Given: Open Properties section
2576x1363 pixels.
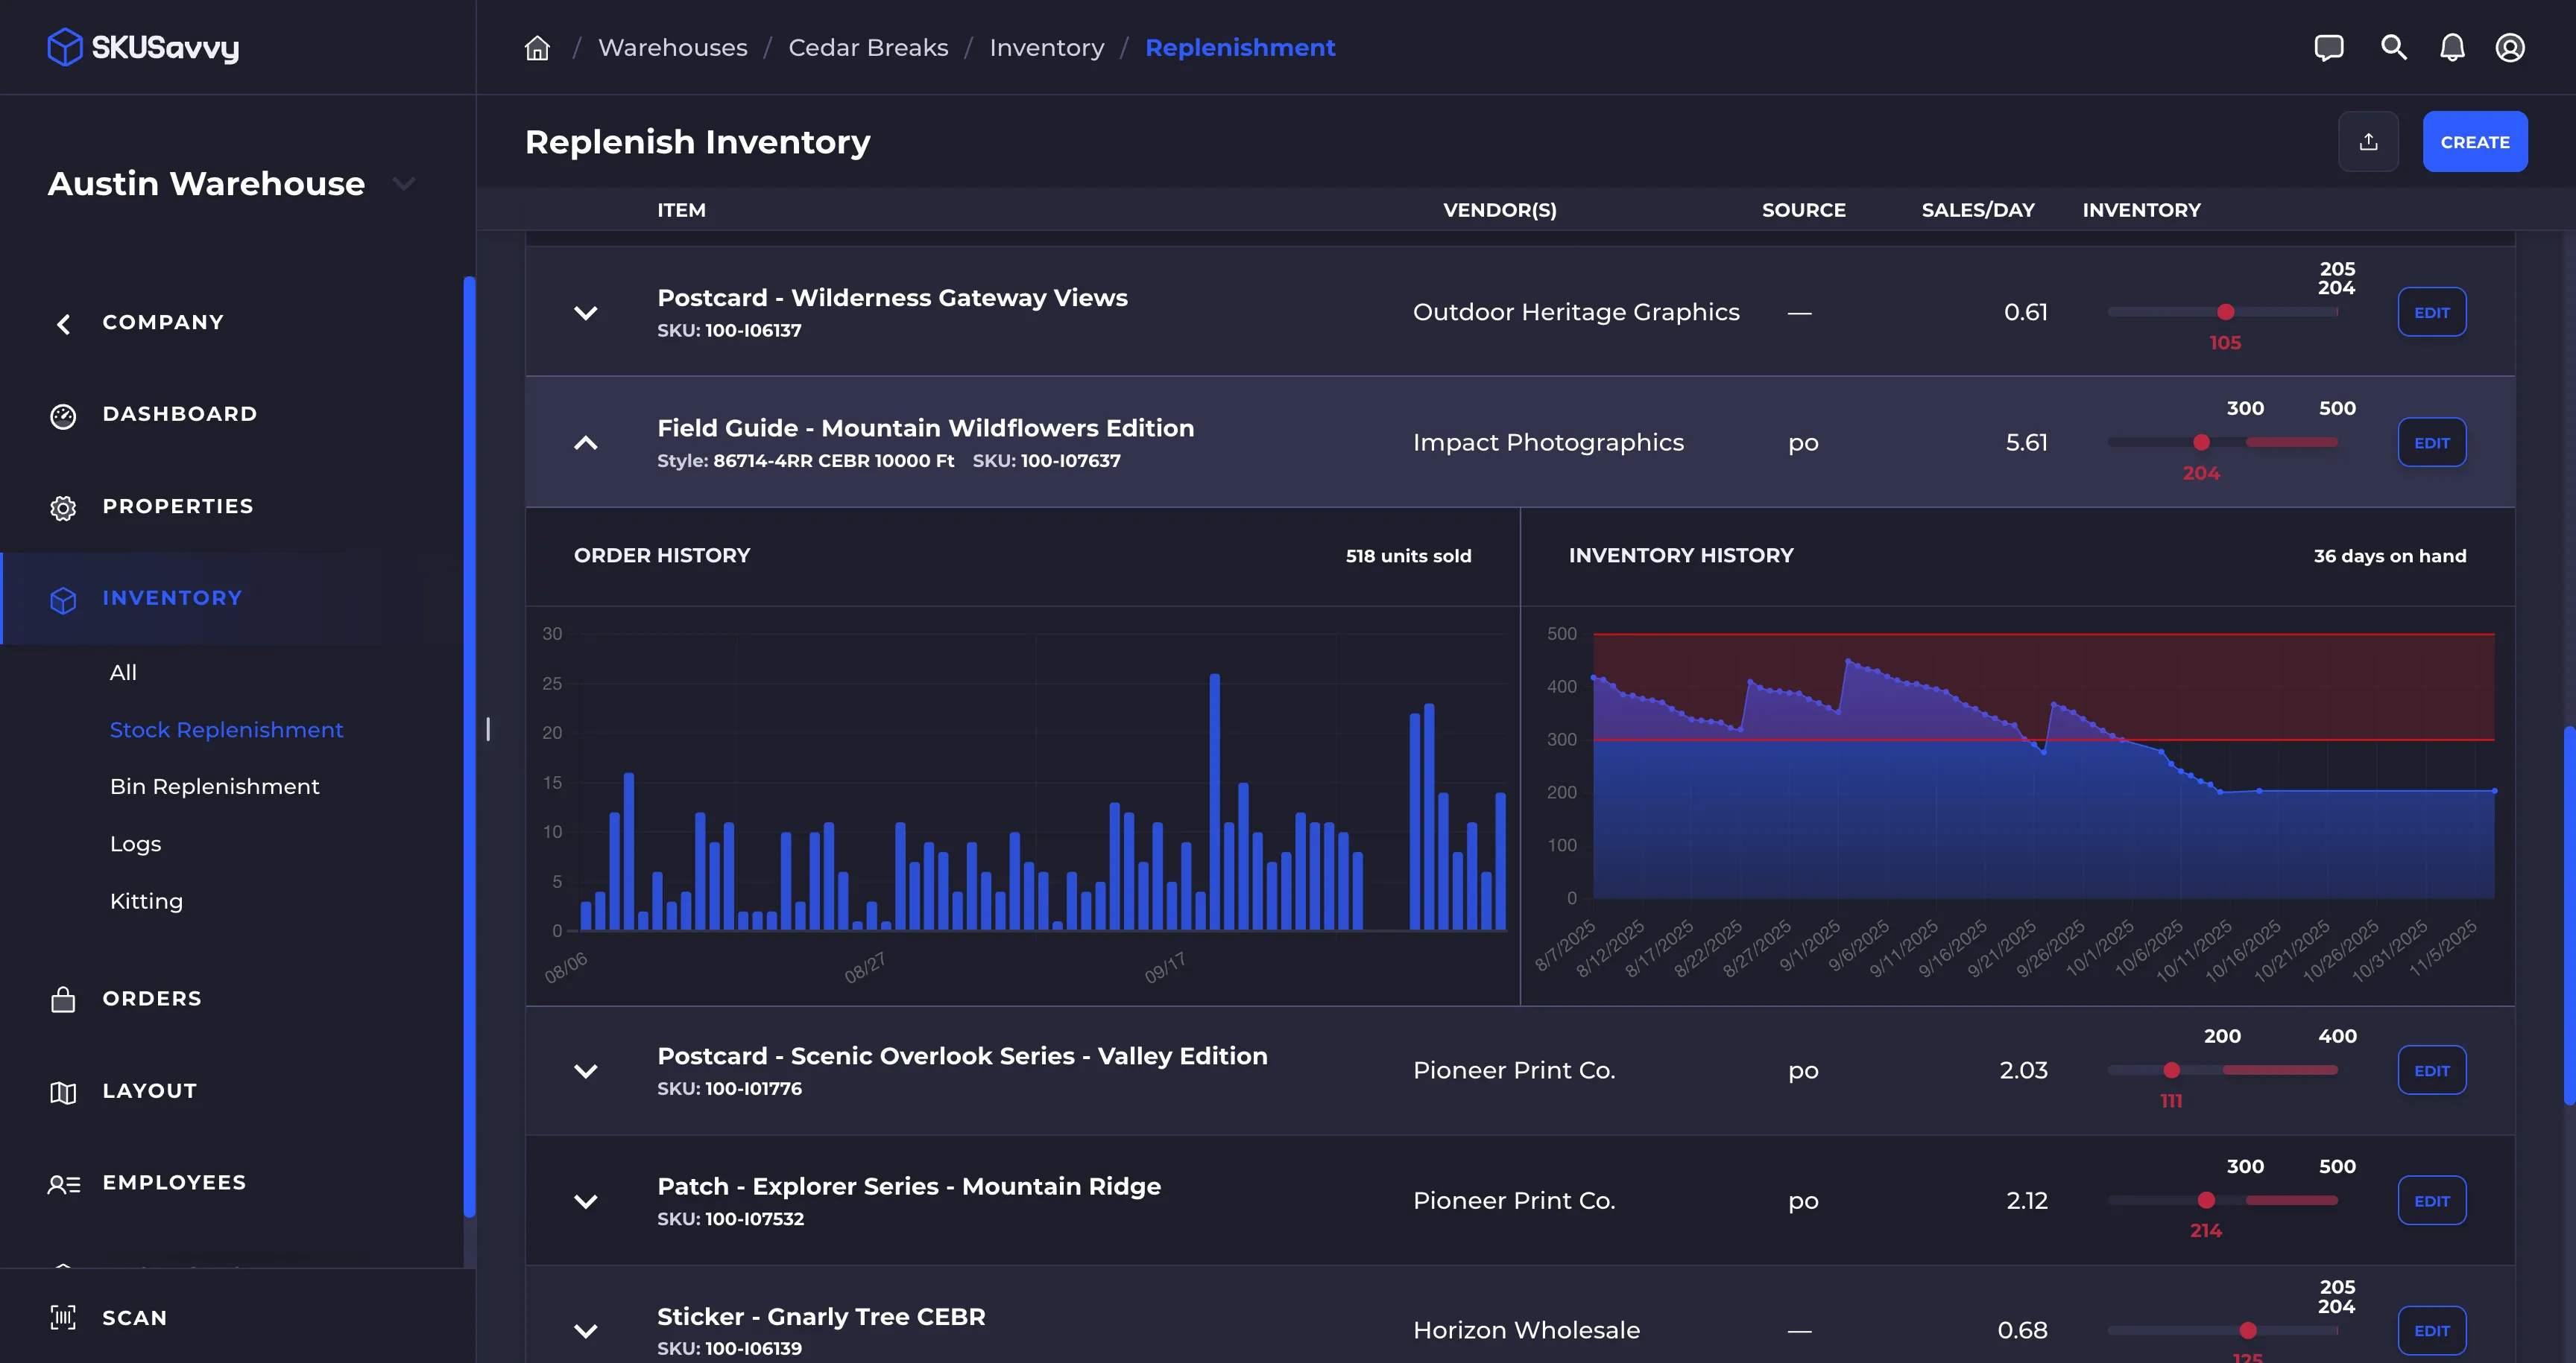Looking at the screenshot, I should (178, 506).
